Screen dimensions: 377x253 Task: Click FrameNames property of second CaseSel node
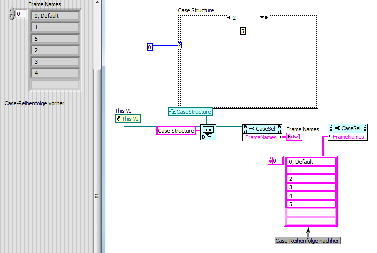pos(348,137)
